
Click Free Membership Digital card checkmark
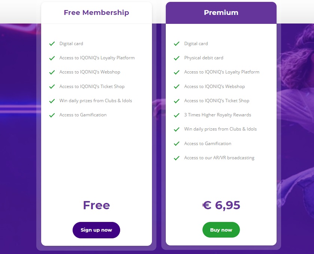coord(52,44)
